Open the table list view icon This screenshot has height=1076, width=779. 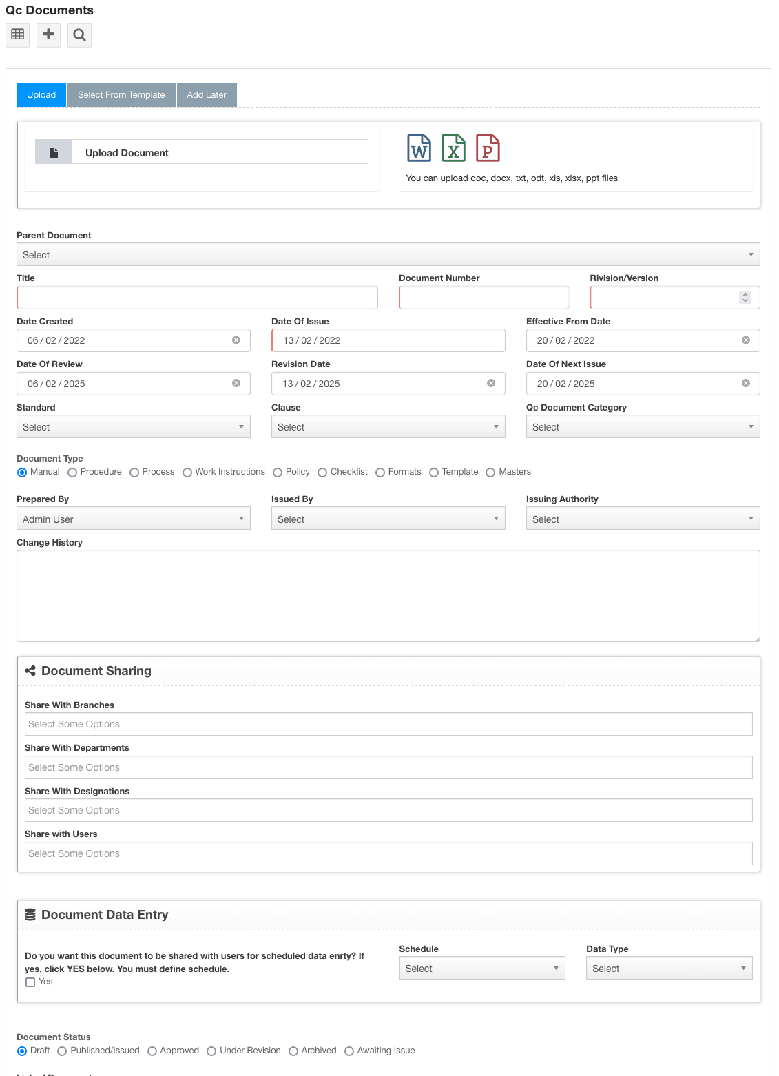(x=18, y=34)
